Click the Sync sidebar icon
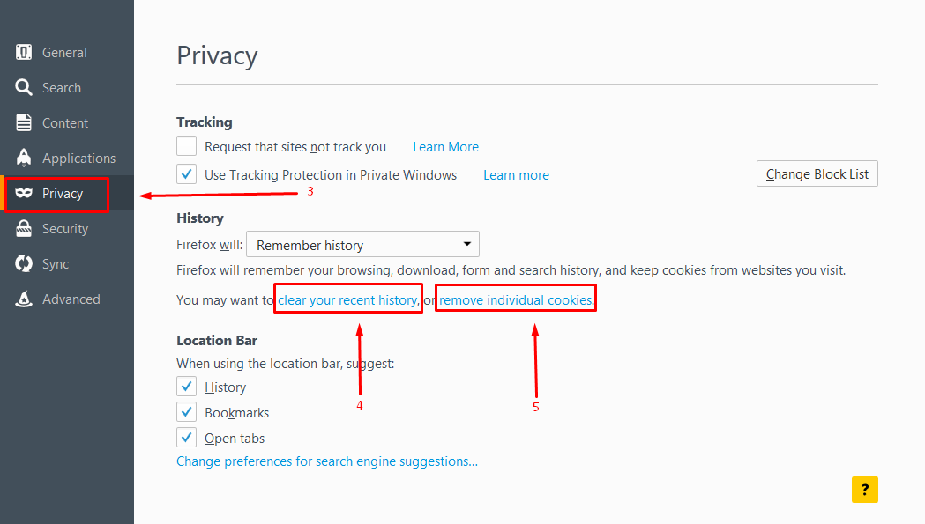 point(26,263)
